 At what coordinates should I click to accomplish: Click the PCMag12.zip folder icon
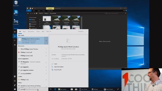pyautogui.click(x=19, y=80)
